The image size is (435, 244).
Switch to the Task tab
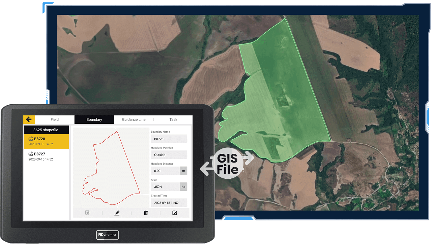coord(173,119)
